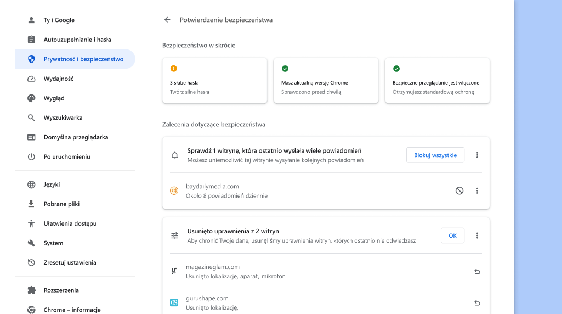Click the 'Sprawdzono przed chwilą' subtitle

point(311,92)
